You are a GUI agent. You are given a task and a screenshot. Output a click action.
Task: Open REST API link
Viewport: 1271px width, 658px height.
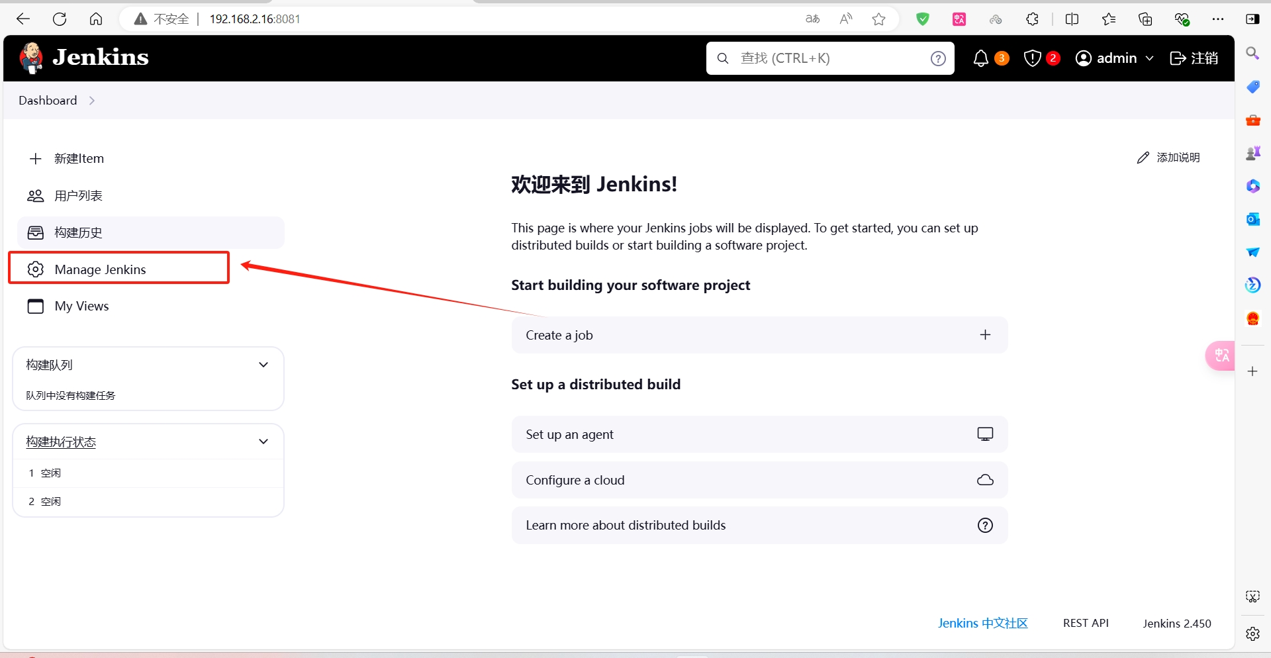[x=1086, y=624]
